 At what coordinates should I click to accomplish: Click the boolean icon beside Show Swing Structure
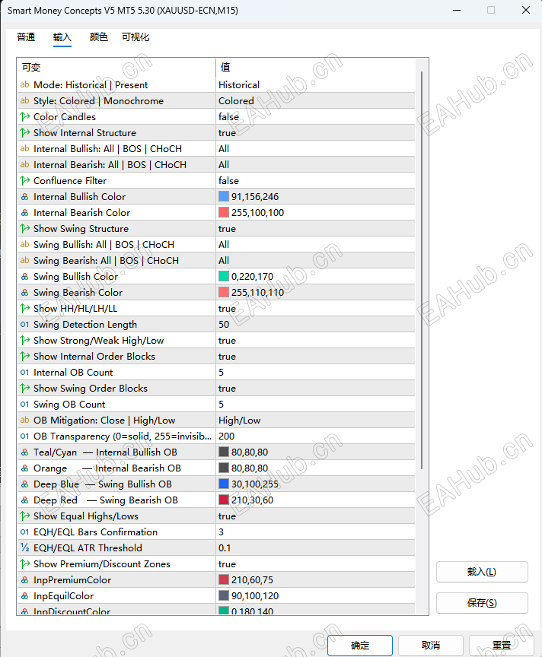point(25,228)
